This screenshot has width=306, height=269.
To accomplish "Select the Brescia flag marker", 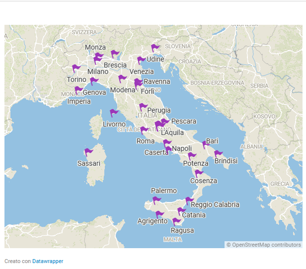I will [115, 54].
